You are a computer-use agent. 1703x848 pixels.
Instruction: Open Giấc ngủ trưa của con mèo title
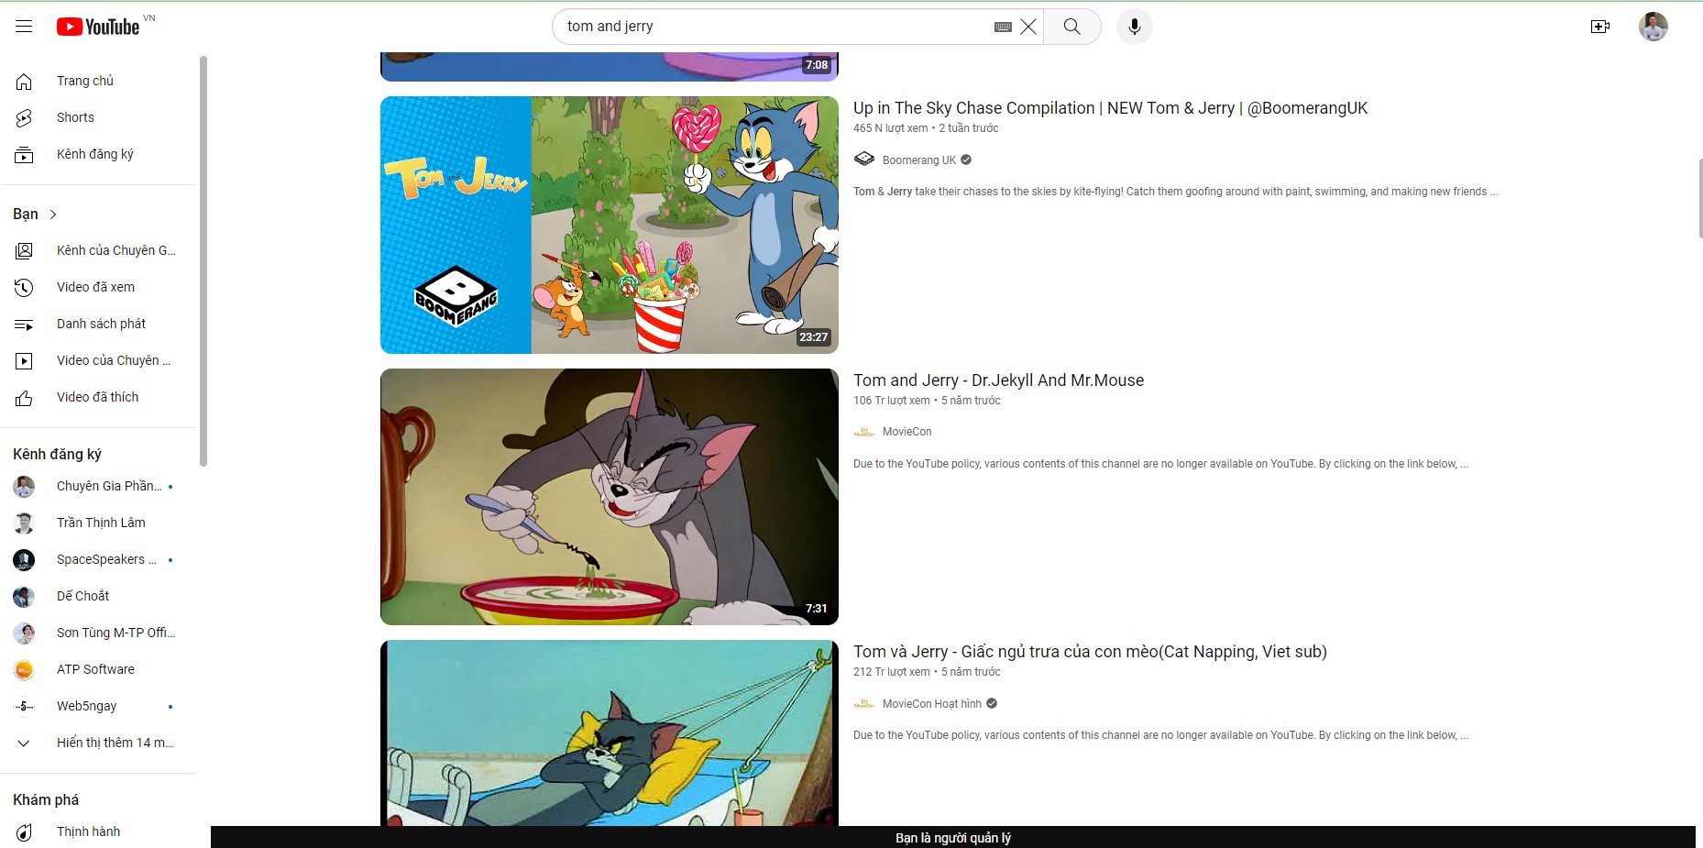(1090, 652)
